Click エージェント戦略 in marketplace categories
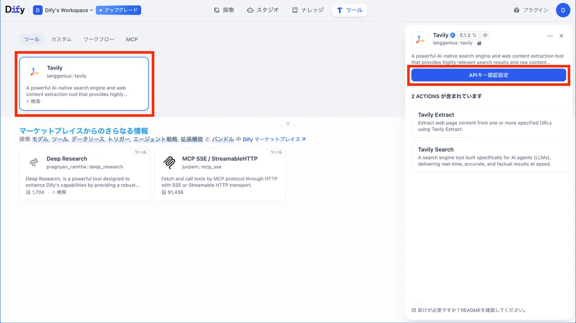This screenshot has height=323, width=576. (x=155, y=139)
